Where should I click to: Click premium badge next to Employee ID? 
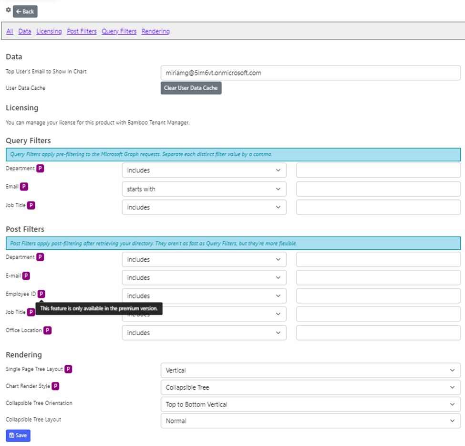point(41,294)
